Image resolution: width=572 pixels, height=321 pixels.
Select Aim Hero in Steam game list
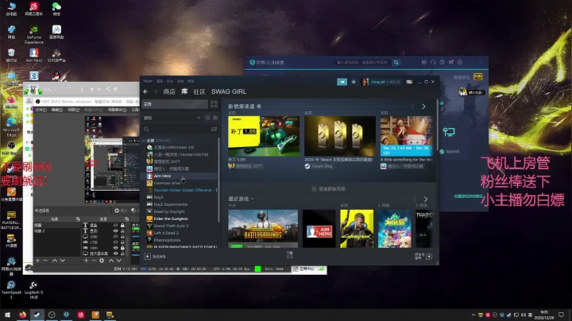[180, 176]
